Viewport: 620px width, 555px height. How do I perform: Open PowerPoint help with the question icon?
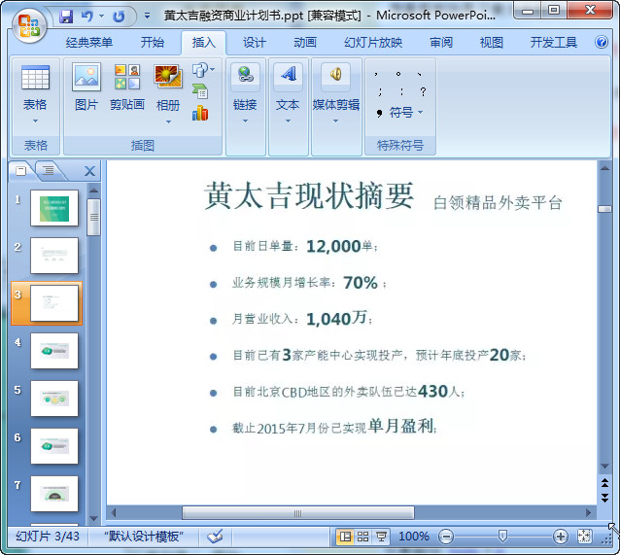point(601,42)
